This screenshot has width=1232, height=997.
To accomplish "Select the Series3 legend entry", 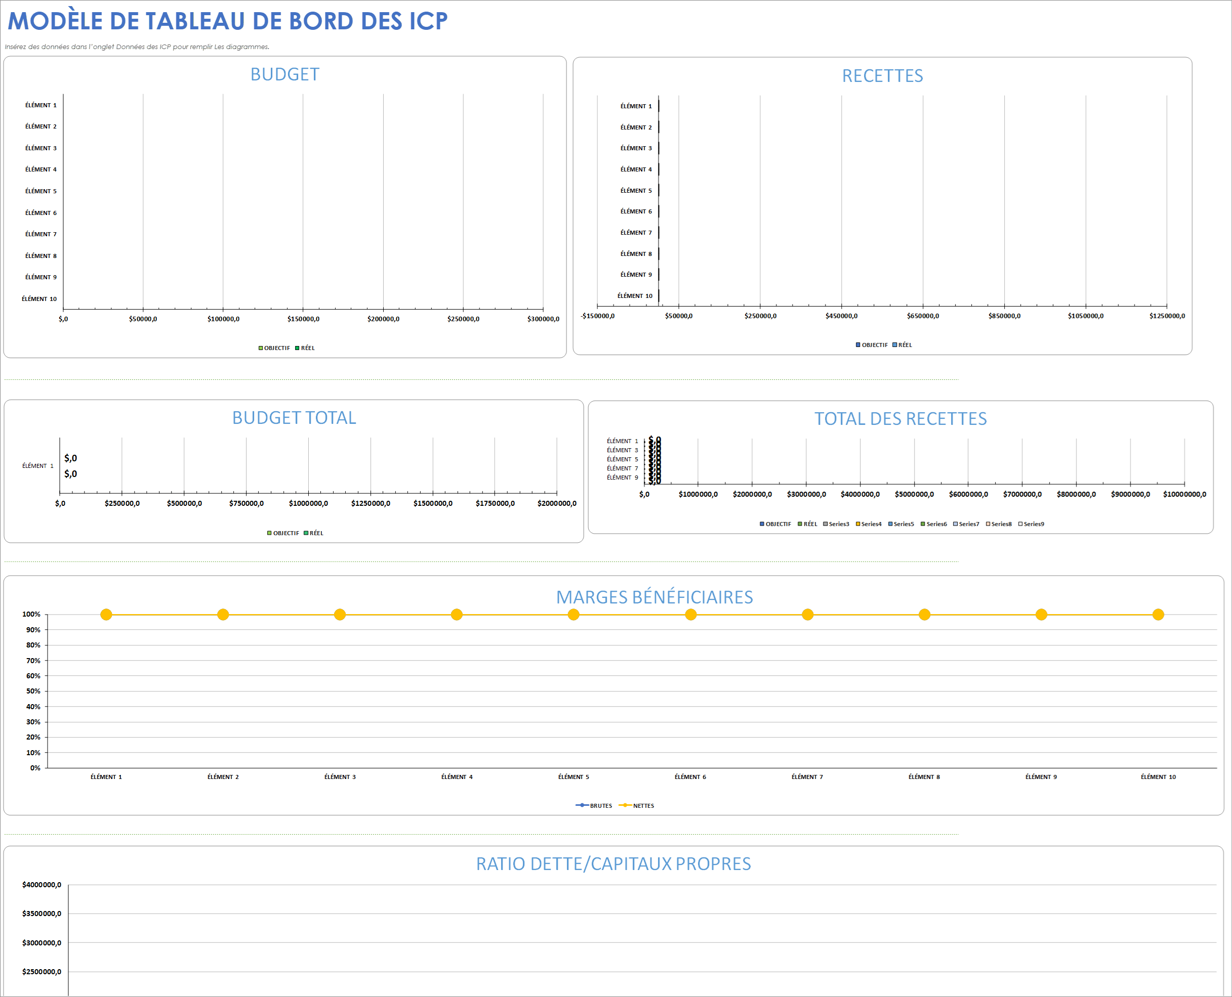I will [x=836, y=525].
